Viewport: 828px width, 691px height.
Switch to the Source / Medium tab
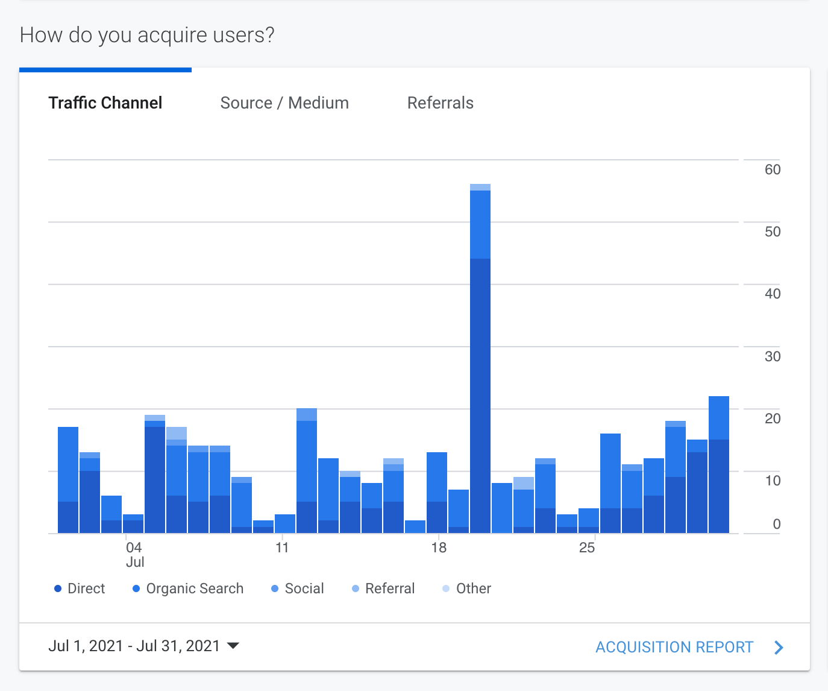[x=284, y=103]
